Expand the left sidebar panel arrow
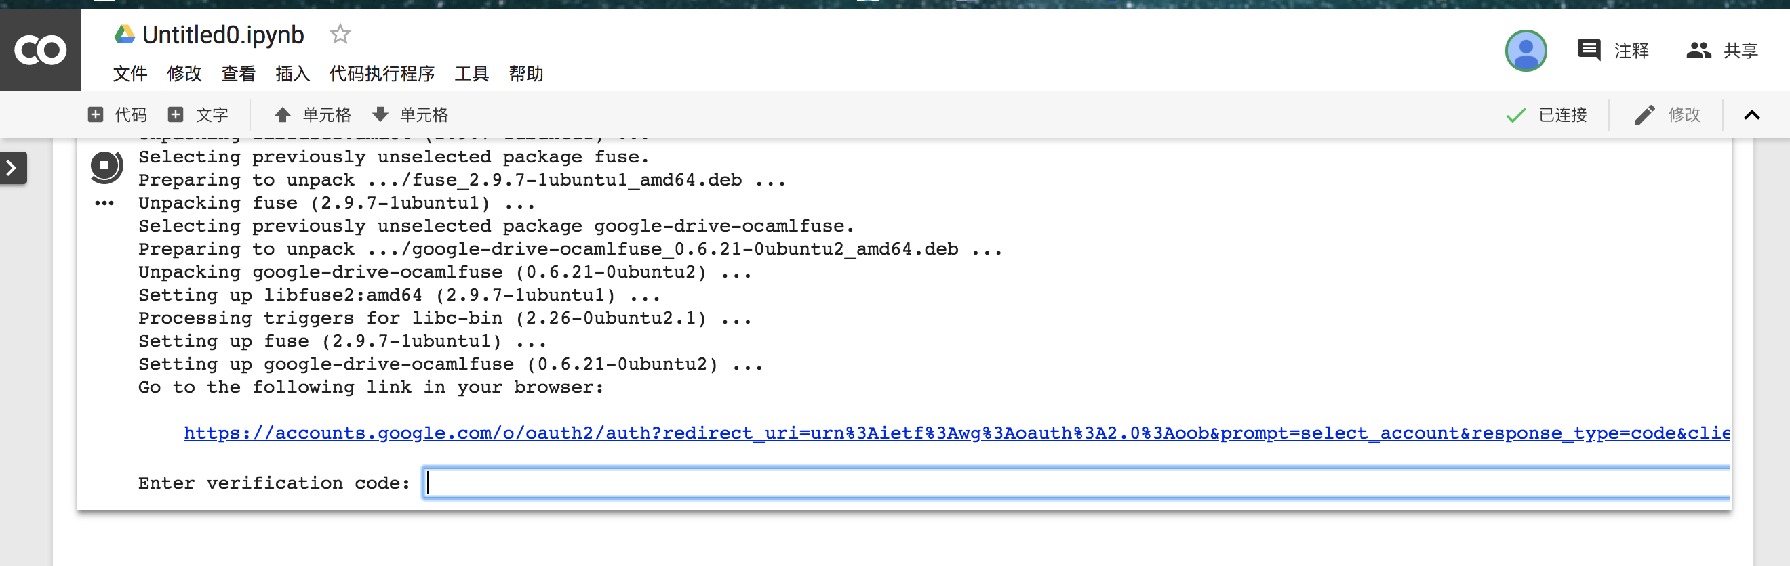Viewport: 1790px width, 566px height. coord(12,168)
